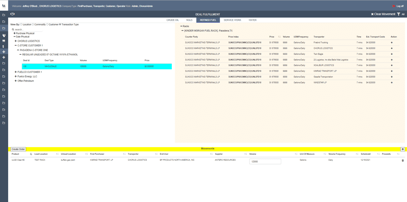Sort movements by Supplier column arrows
Viewport: 407px width, 202px height.
pos(246,154)
